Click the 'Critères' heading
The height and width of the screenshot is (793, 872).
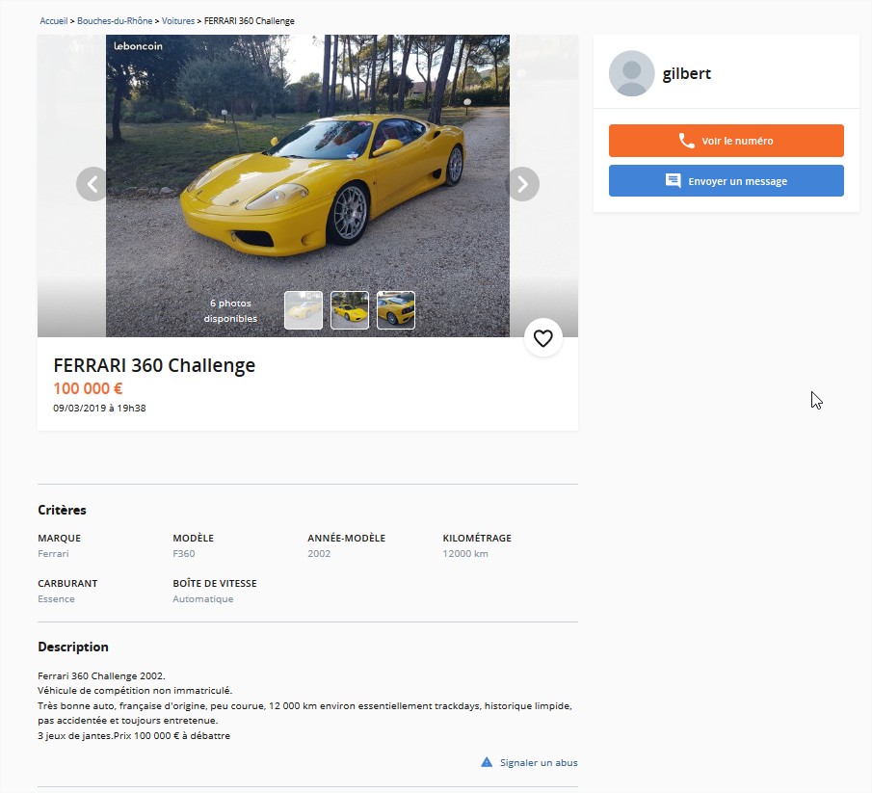pyautogui.click(x=62, y=510)
